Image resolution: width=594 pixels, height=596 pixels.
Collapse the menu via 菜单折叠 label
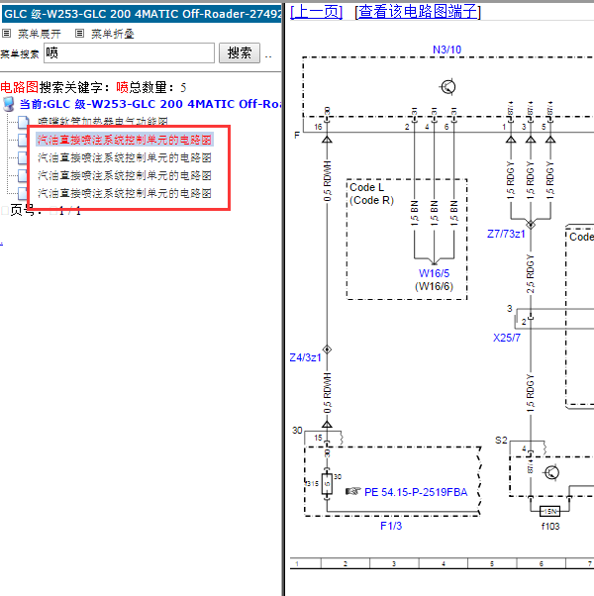tap(113, 34)
